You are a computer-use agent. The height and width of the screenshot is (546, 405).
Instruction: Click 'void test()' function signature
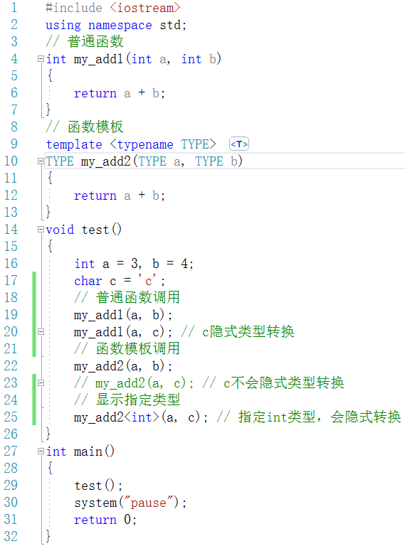(84, 230)
